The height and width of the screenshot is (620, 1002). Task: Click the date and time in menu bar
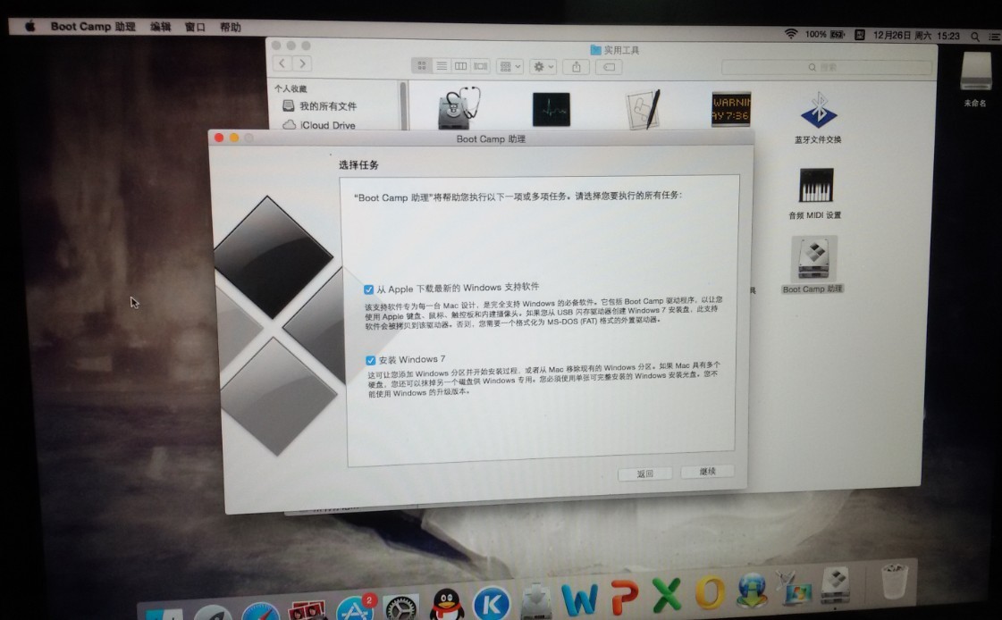(x=916, y=36)
